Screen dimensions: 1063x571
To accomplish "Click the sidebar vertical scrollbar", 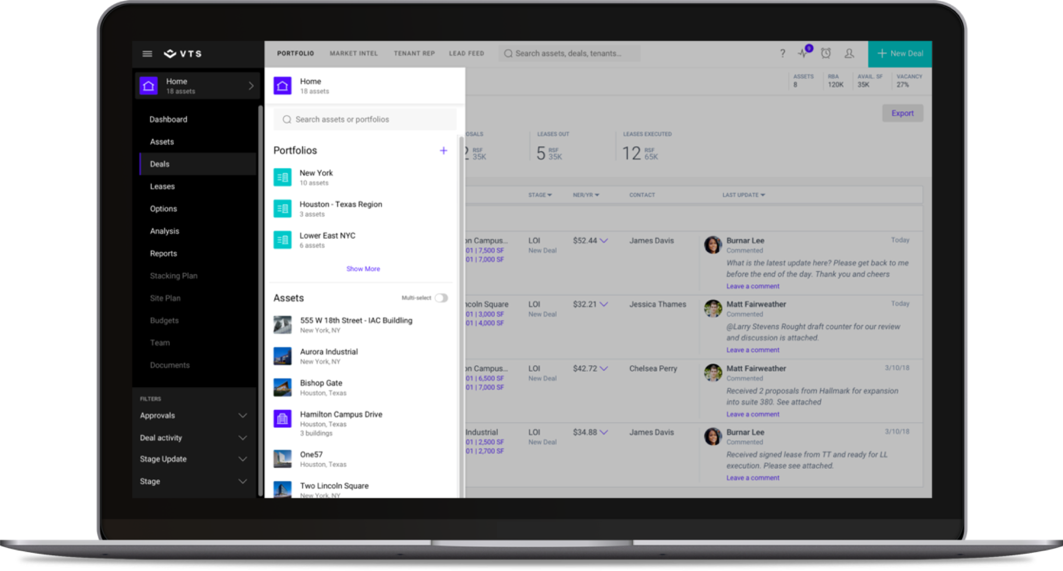I will point(260,300).
